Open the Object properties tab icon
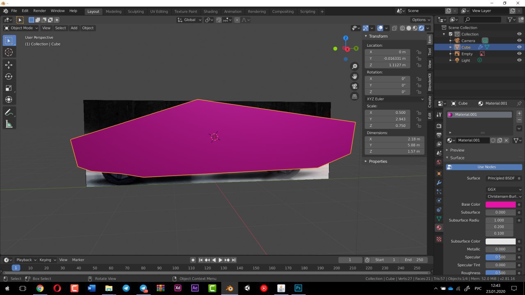 (x=439, y=173)
